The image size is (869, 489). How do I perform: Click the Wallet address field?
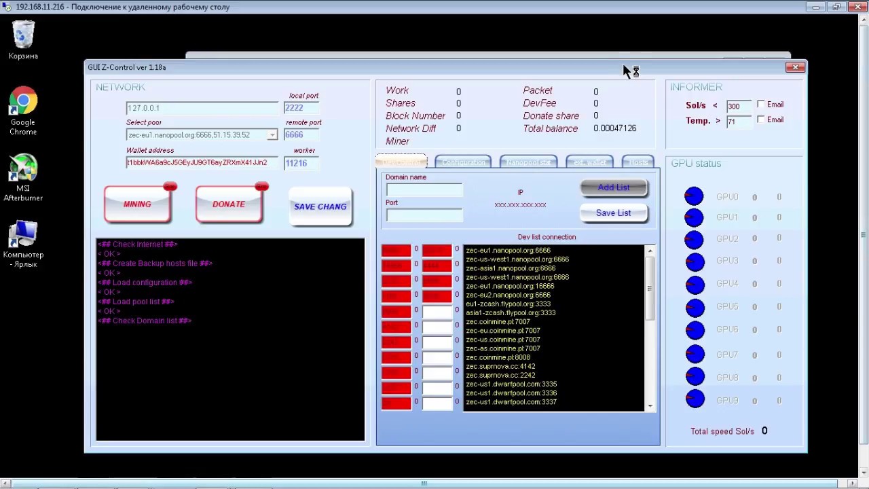pyautogui.click(x=202, y=163)
